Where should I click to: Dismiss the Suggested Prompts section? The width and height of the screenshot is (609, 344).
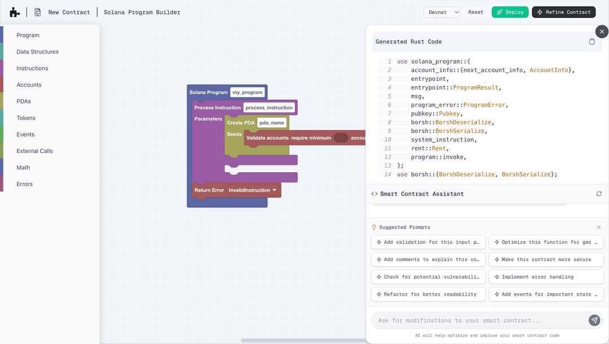click(x=599, y=227)
